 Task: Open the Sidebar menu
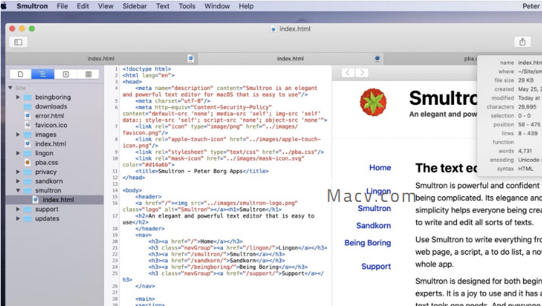tap(134, 6)
